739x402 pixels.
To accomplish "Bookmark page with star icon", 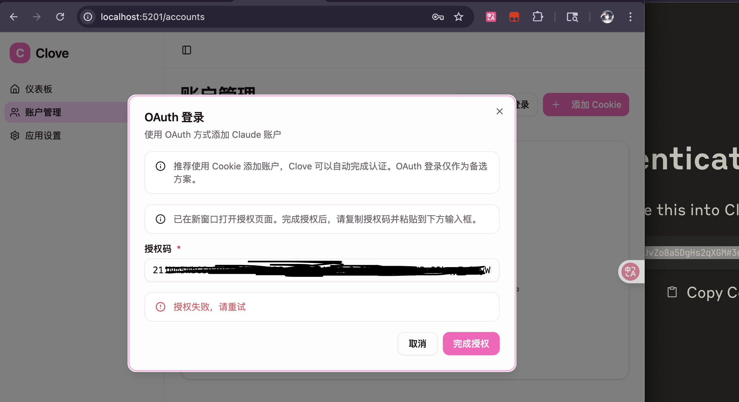I will (x=458, y=17).
